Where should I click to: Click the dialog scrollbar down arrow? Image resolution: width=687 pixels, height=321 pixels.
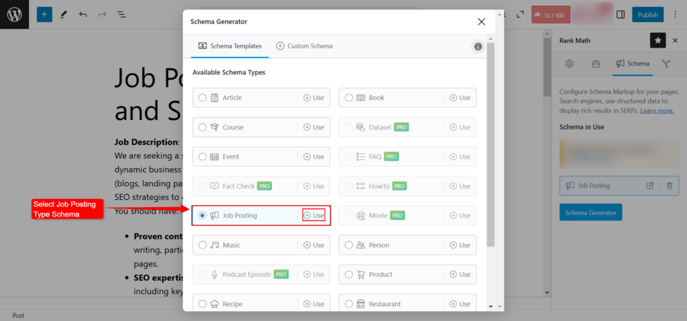coord(490,306)
